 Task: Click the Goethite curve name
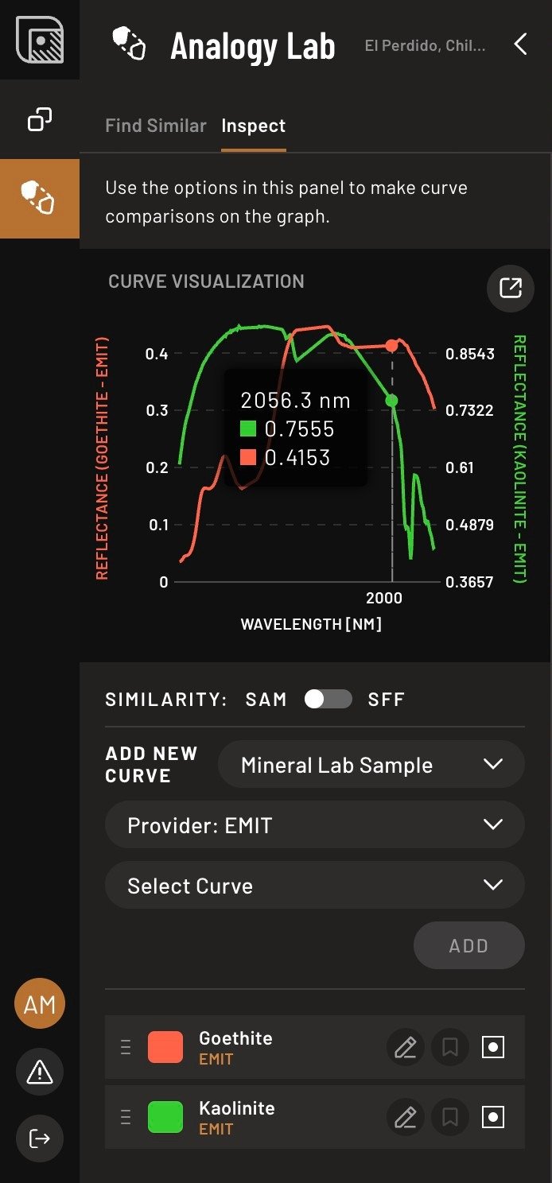point(235,1038)
